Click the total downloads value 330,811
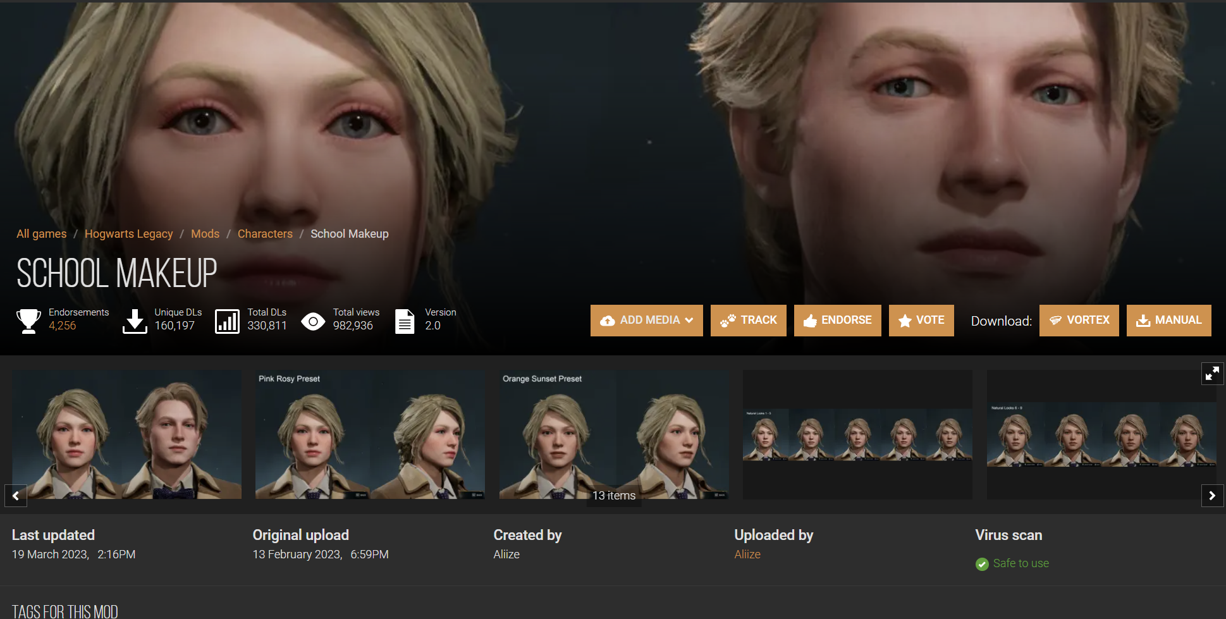This screenshot has height=619, width=1226. (x=267, y=326)
